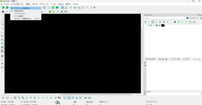
Task: Choose スタイルシートの再読み込み menu entry
Action: 26,19
